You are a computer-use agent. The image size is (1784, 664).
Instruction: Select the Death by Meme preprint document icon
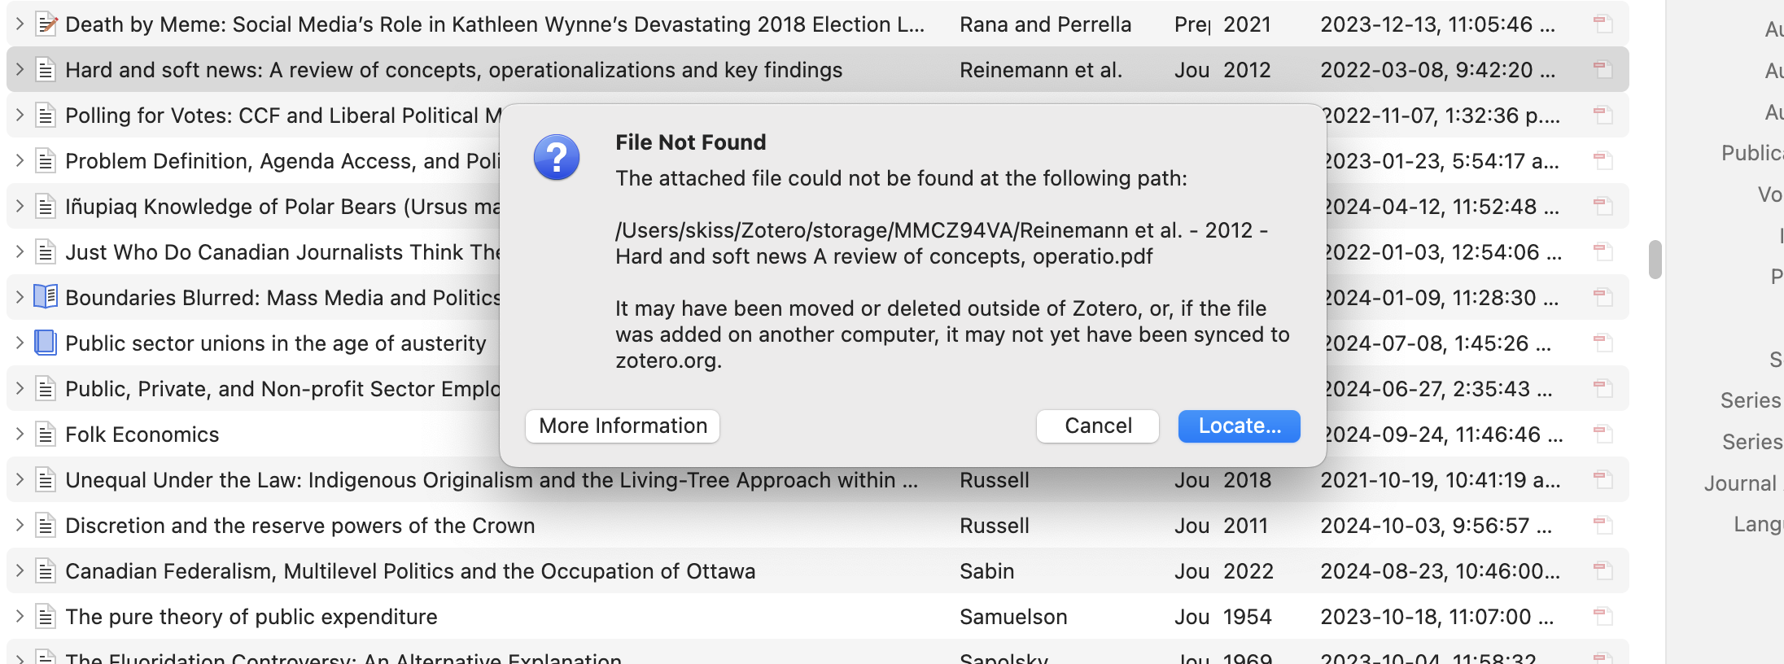pos(46,24)
